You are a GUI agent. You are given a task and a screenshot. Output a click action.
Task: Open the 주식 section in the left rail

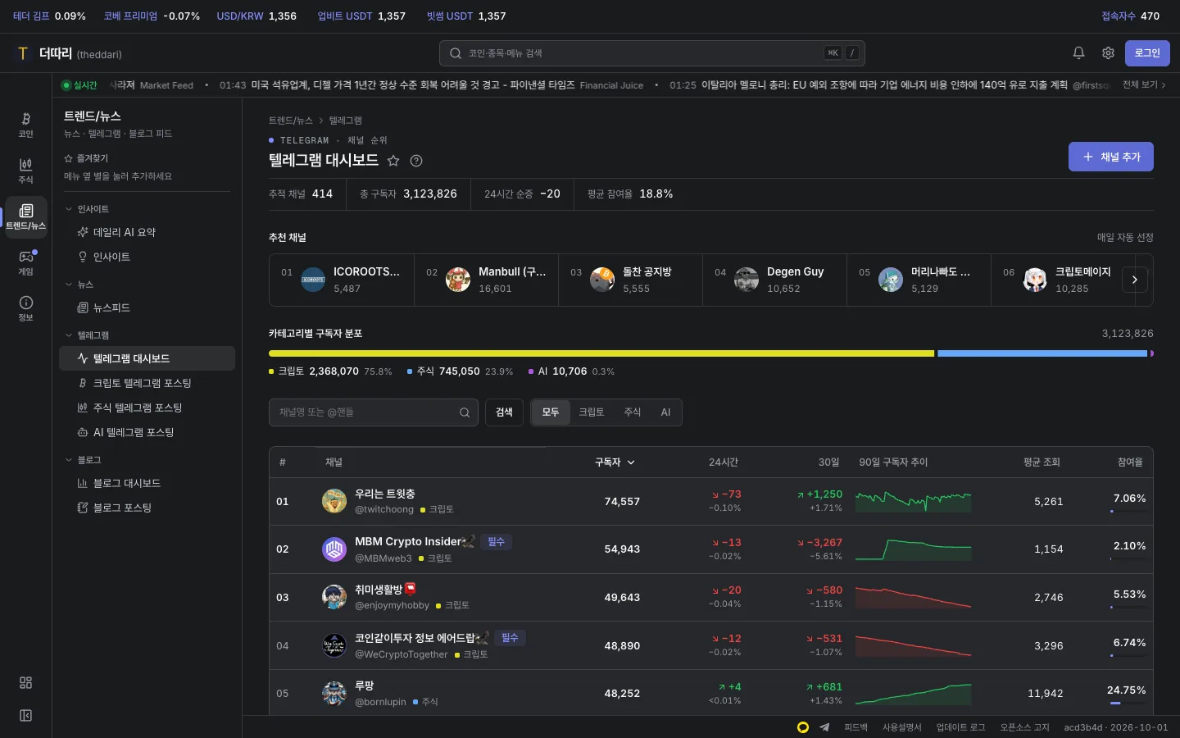click(25, 171)
